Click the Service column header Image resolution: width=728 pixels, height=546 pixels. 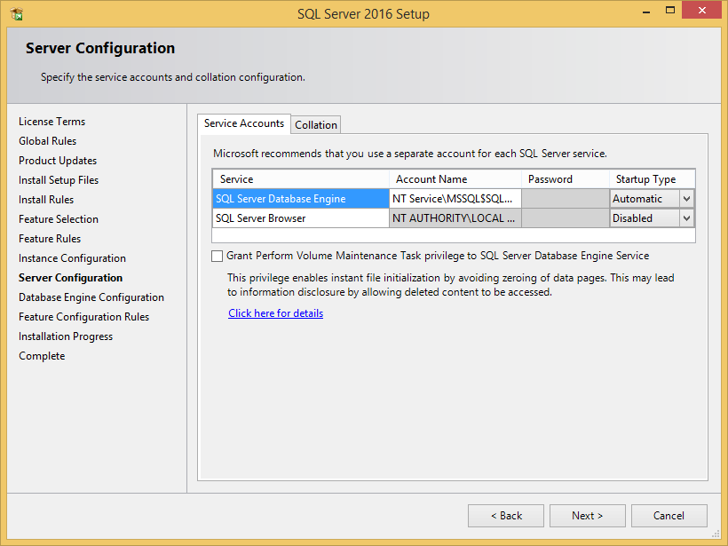(301, 179)
